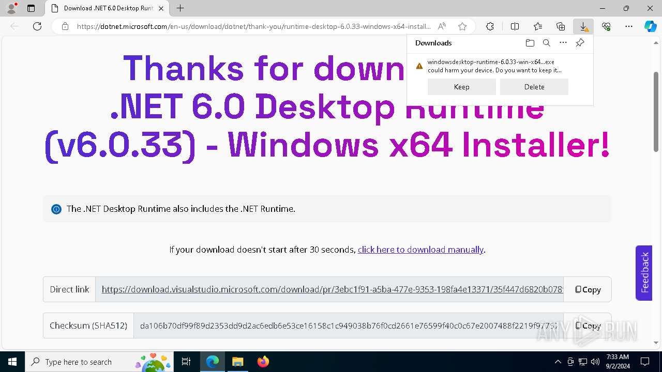This screenshot has width=662, height=372.
Task: Keep the downloaded runtime file
Action: pos(462,87)
